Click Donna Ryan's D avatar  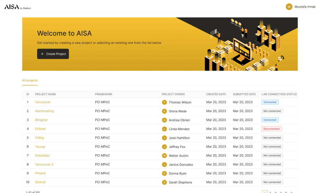(164, 173)
